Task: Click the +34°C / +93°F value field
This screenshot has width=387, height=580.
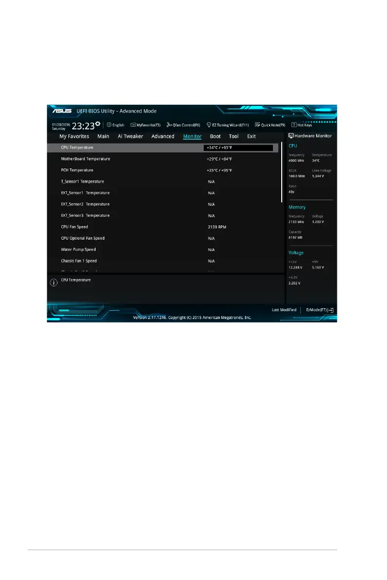Action: 238,148
